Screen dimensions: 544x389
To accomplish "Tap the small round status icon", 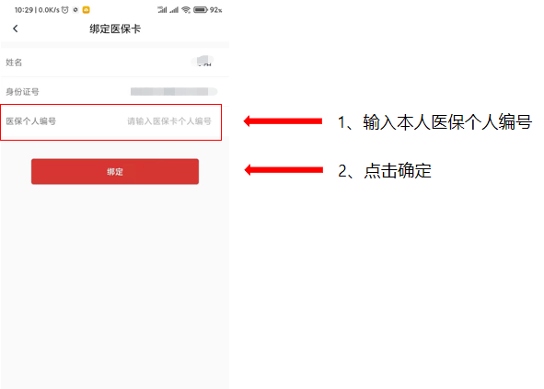I will (75, 10).
